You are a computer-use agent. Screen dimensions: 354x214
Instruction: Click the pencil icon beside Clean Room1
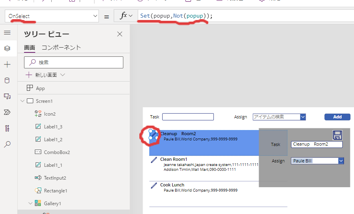154,160
